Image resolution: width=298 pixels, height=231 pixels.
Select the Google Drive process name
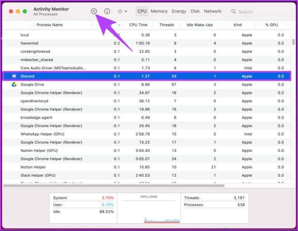click(x=32, y=84)
